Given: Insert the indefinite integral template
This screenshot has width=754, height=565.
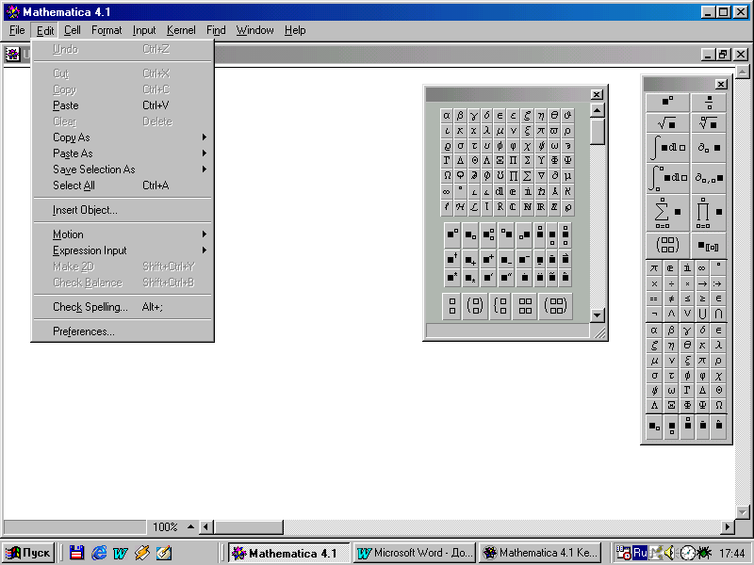Looking at the screenshot, I should pos(668,148).
